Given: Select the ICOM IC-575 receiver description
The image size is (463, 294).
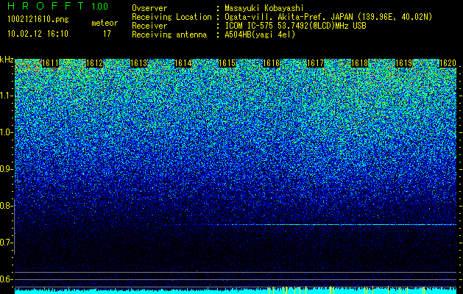Looking at the screenshot, I should [295, 26].
